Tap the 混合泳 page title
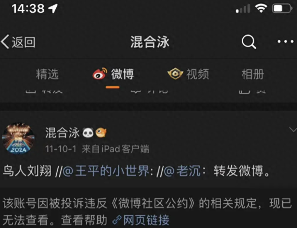The width and height of the screenshot is (297, 228). point(150,42)
